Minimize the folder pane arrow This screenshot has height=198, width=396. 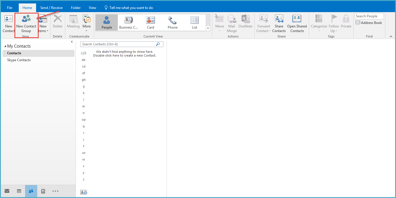72,42
